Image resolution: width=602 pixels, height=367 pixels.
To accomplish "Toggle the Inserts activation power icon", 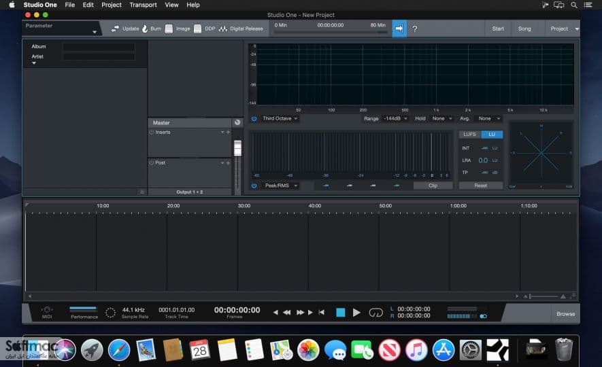I will 152,133.
